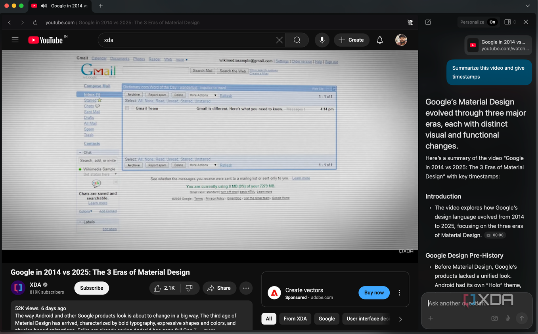
Task: Click the 'Summarize this video' message bubble
Action: point(489,72)
